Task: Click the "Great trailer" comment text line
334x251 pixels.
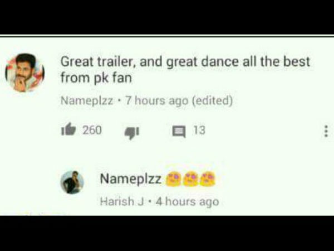Action: coord(185,62)
